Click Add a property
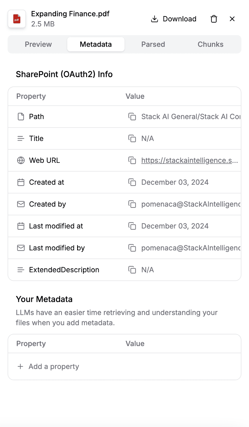249x427 pixels. 54,366
